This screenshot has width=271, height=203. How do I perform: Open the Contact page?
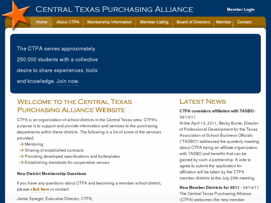tap(244, 22)
